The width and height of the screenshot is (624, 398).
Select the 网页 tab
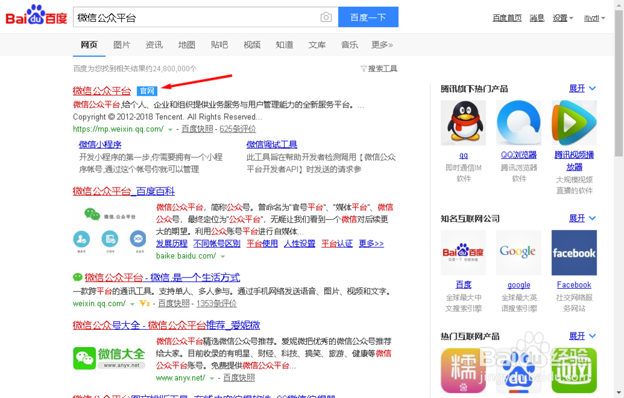[89, 44]
